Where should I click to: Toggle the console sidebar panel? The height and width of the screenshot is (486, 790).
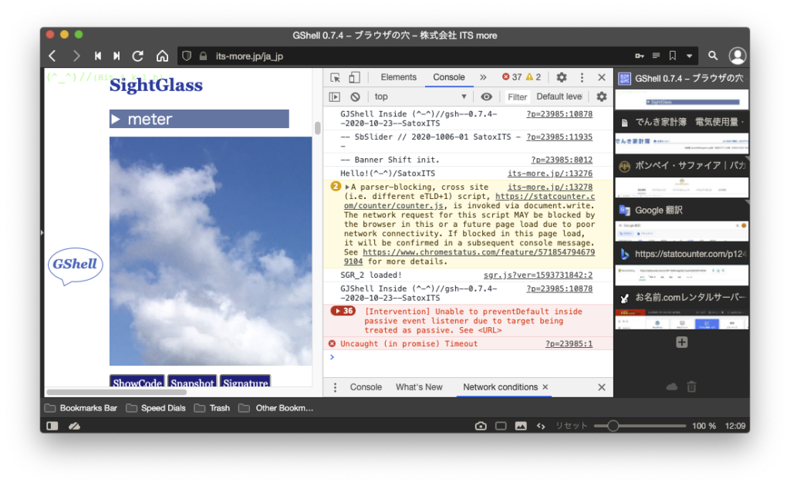click(335, 97)
